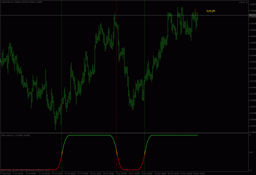Click the 2 Nov 00:00 time label
This screenshot has width=256, height=175.
click(121, 173)
